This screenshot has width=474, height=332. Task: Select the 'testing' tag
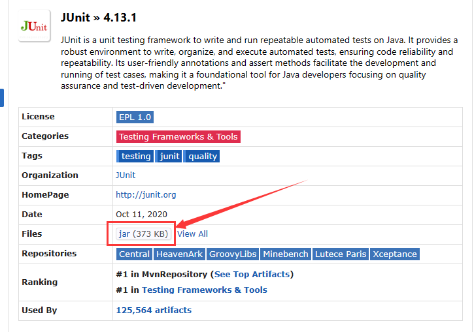click(x=136, y=157)
